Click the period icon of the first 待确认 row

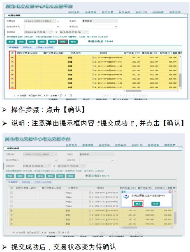90,192
